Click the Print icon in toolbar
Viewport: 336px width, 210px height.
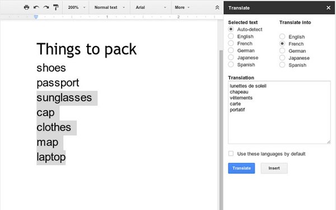point(26,7)
